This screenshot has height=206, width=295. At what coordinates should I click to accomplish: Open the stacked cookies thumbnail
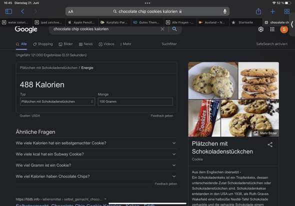[258, 80]
